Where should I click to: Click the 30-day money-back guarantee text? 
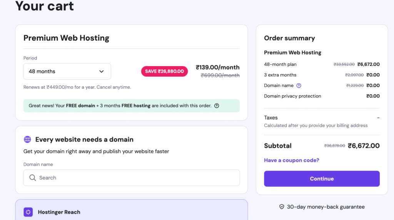(x=326, y=207)
